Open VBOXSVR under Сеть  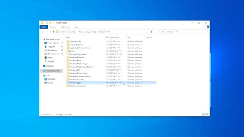[x=51, y=79]
